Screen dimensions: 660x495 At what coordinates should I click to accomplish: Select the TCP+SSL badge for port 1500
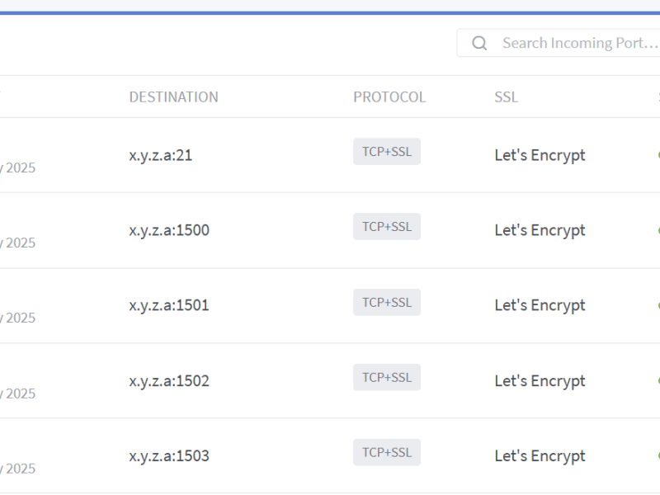point(386,226)
